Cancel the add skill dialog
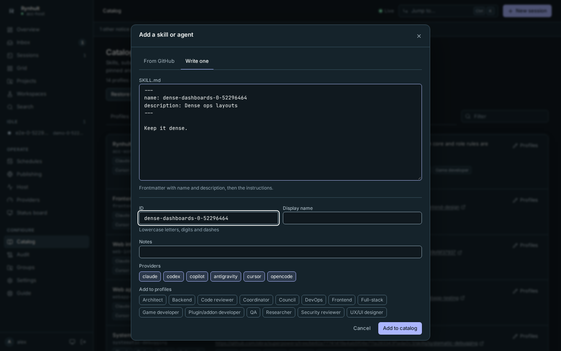This screenshot has width=561, height=351. point(362,328)
